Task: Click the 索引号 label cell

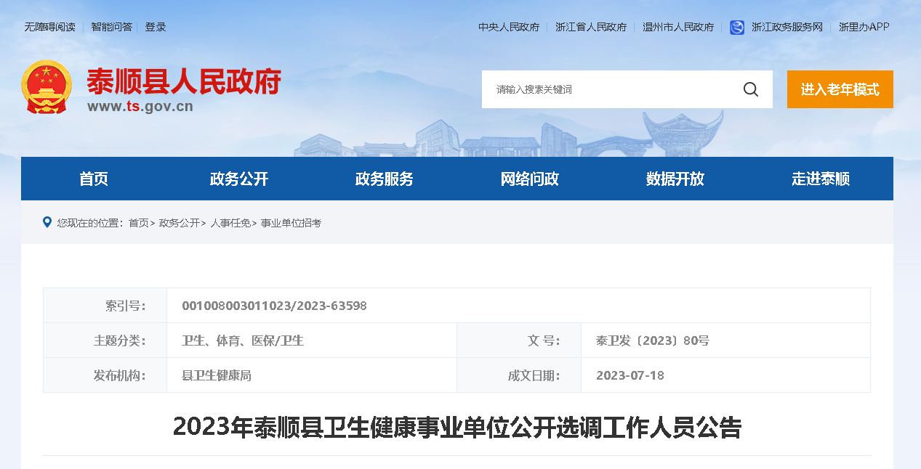Action: (105, 306)
